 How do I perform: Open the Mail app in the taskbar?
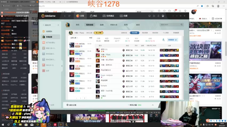tap(32, 125)
